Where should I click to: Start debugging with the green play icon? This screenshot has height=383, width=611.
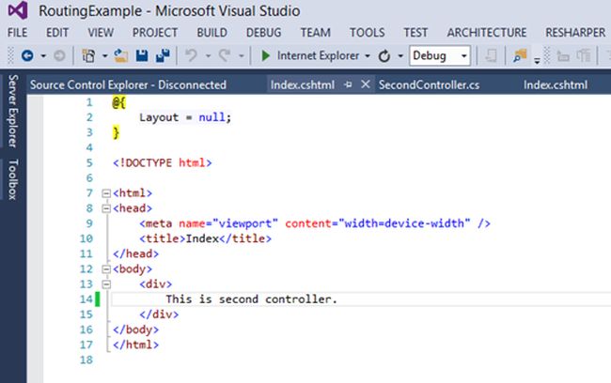[266, 56]
